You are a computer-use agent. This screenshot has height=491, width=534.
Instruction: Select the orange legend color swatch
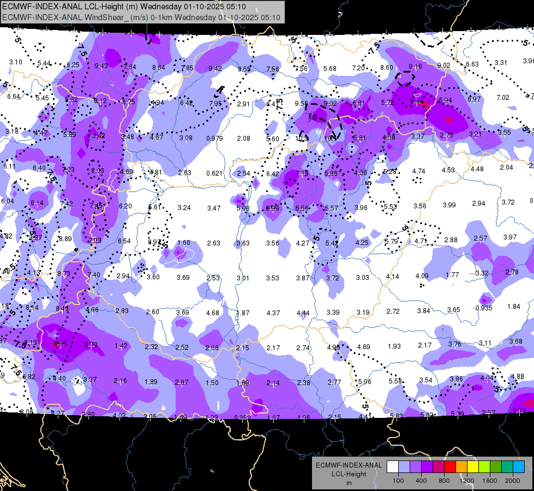pyautogui.click(x=461, y=467)
